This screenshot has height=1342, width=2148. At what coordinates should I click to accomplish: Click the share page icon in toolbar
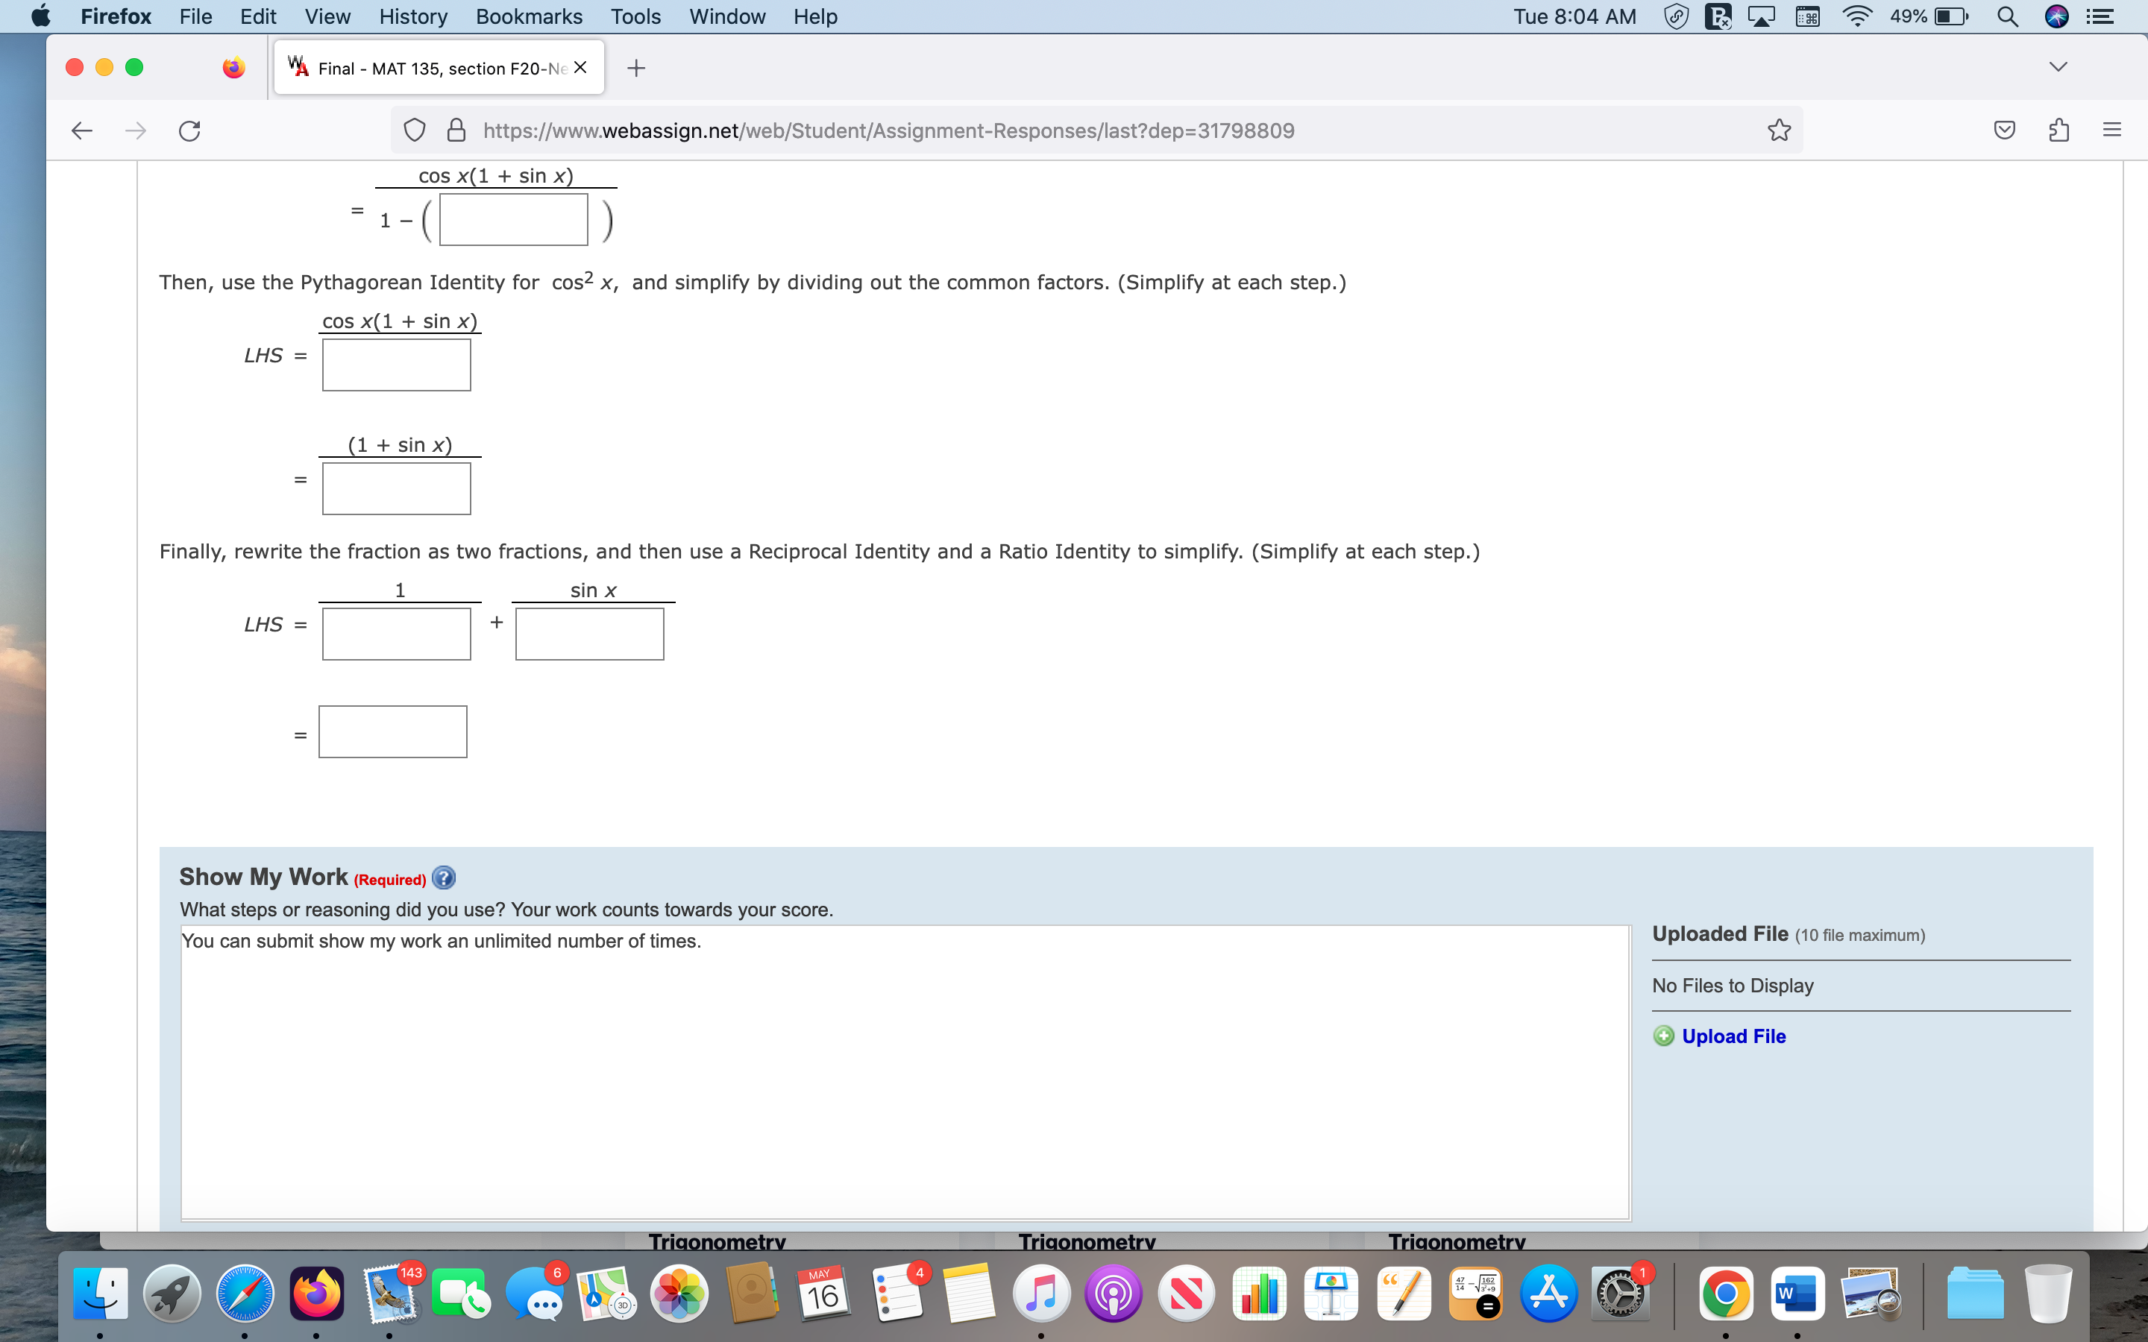(x=2058, y=130)
